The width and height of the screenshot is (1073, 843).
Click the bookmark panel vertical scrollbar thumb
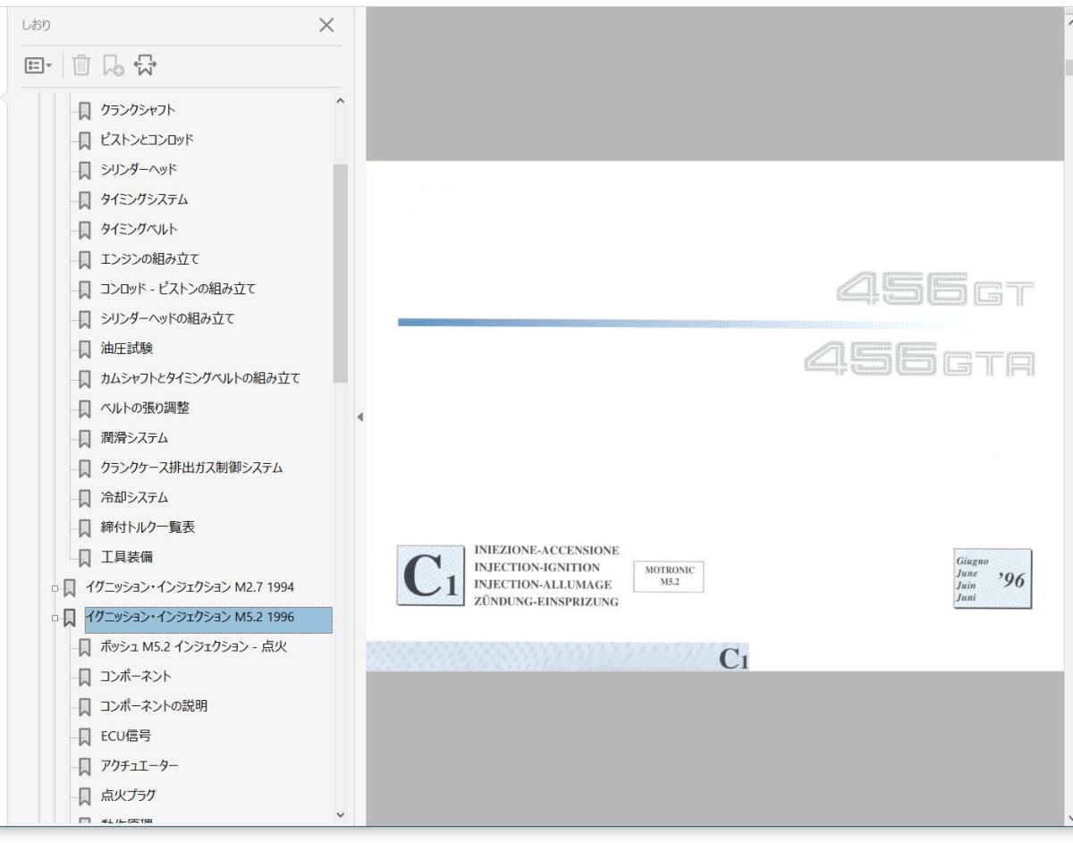[x=340, y=274]
